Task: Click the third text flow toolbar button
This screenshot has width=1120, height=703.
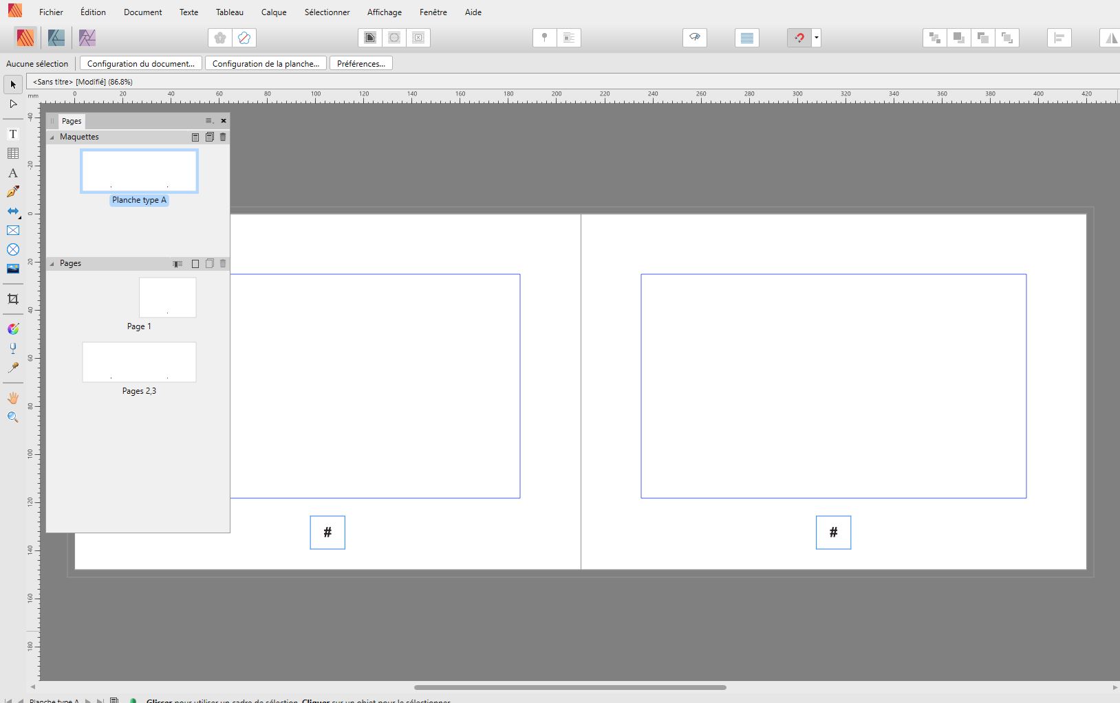Action: pos(418,38)
